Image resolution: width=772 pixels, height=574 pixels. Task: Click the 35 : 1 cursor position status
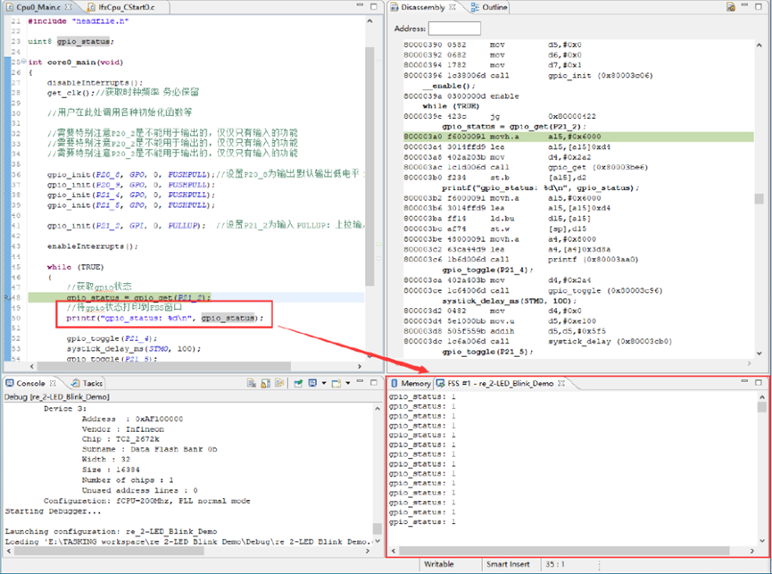coord(555,564)
